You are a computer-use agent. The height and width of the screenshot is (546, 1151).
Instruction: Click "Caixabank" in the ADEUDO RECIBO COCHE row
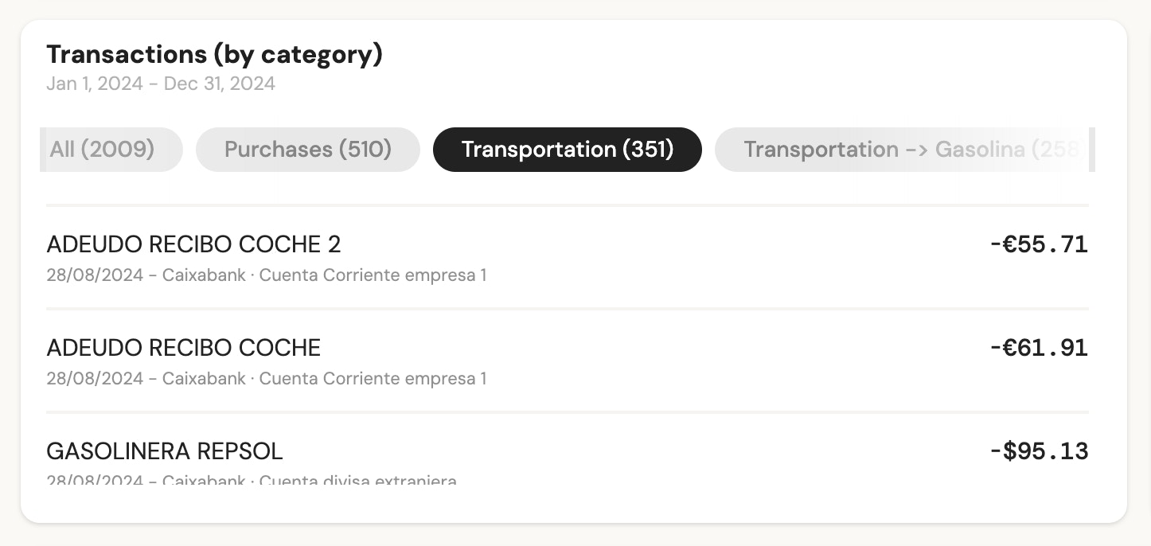pyautogui.click(x=203, y=378)
